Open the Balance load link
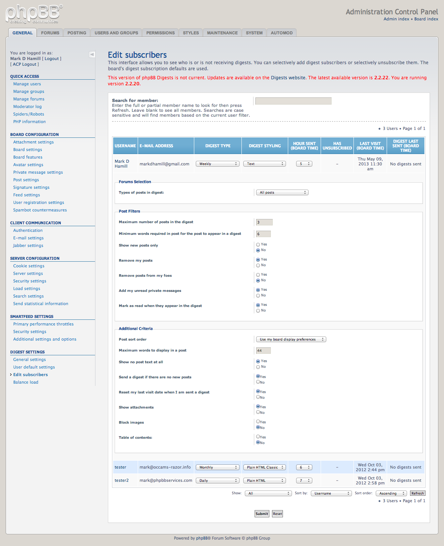The height and width of the screenshot is (546, 444). (x=26, y=382)
